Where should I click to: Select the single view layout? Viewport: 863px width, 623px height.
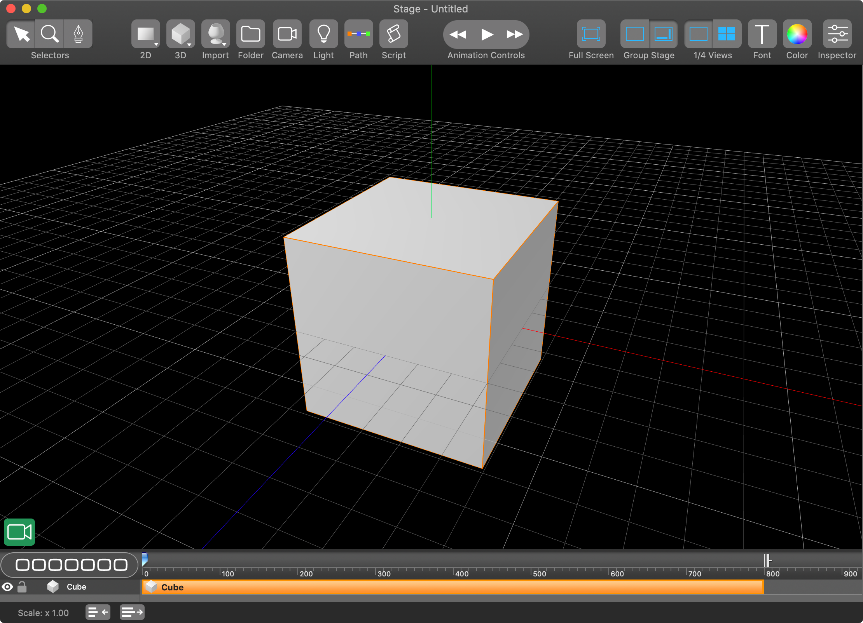coord(698,34)
